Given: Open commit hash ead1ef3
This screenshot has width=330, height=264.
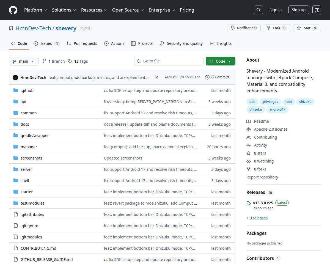Looking at the screenshot, I should 171,77.
